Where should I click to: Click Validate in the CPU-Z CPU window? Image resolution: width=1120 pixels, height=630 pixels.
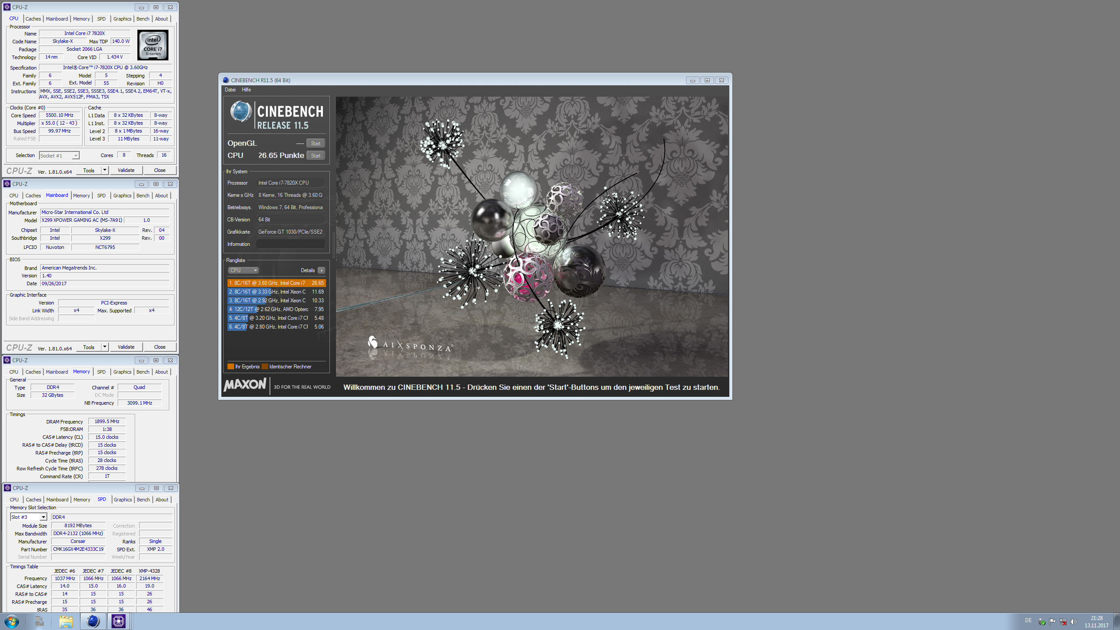point(126,170)
